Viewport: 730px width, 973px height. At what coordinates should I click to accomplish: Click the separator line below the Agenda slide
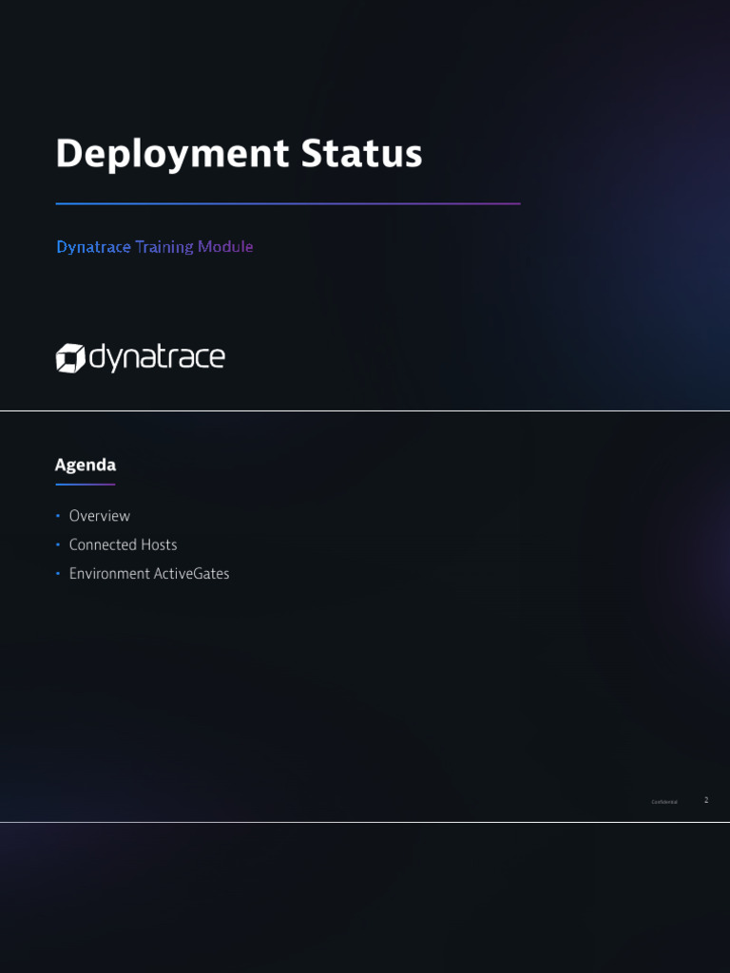[x=365, y=822]
